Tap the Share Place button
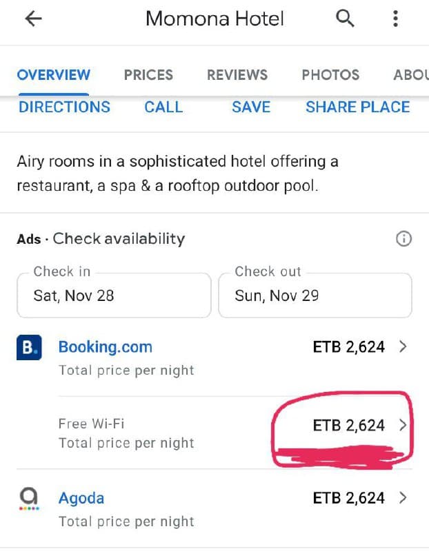Screen dimensions: 429x551 (x=358, y=107)
